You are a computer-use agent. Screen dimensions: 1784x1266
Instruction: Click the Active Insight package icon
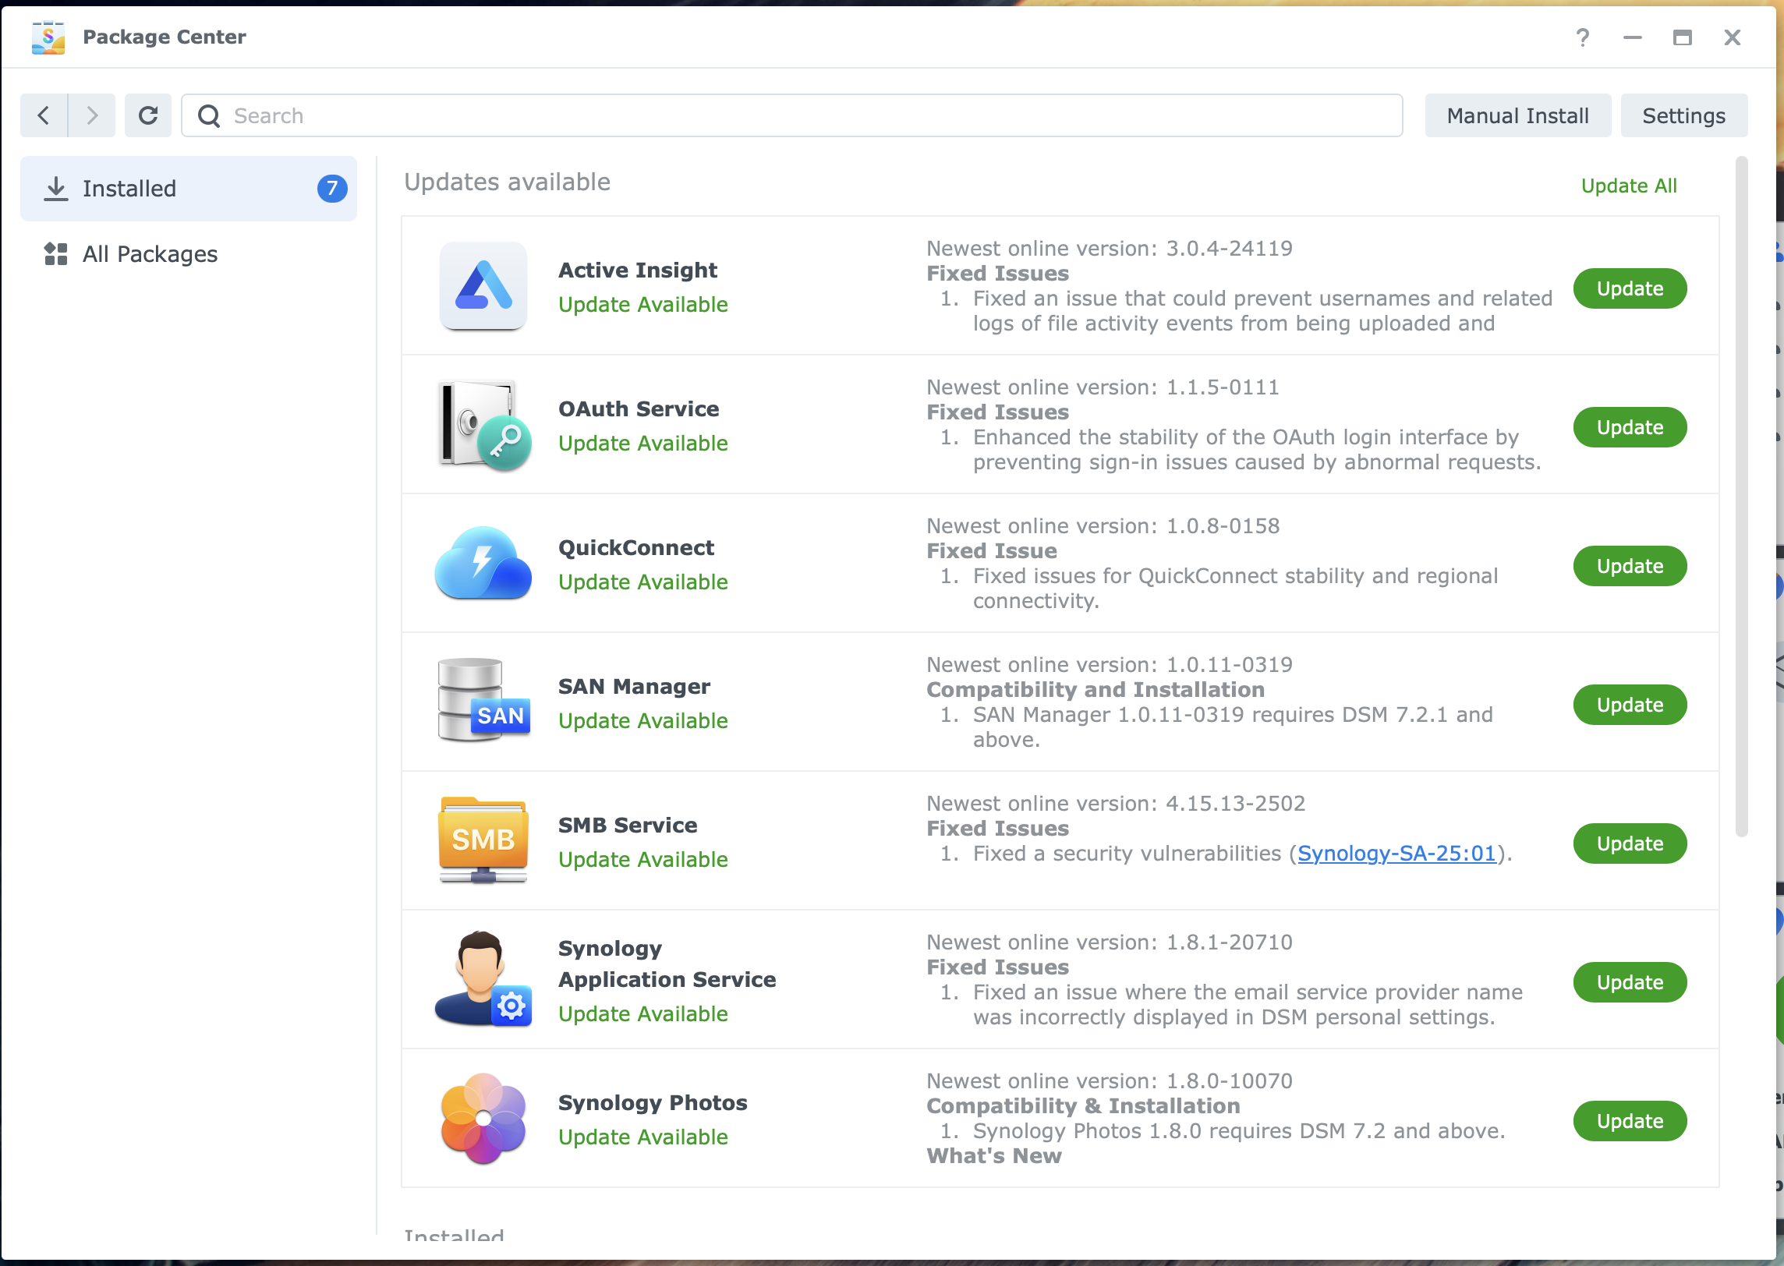pyautogui.click(x=483, y=285)
